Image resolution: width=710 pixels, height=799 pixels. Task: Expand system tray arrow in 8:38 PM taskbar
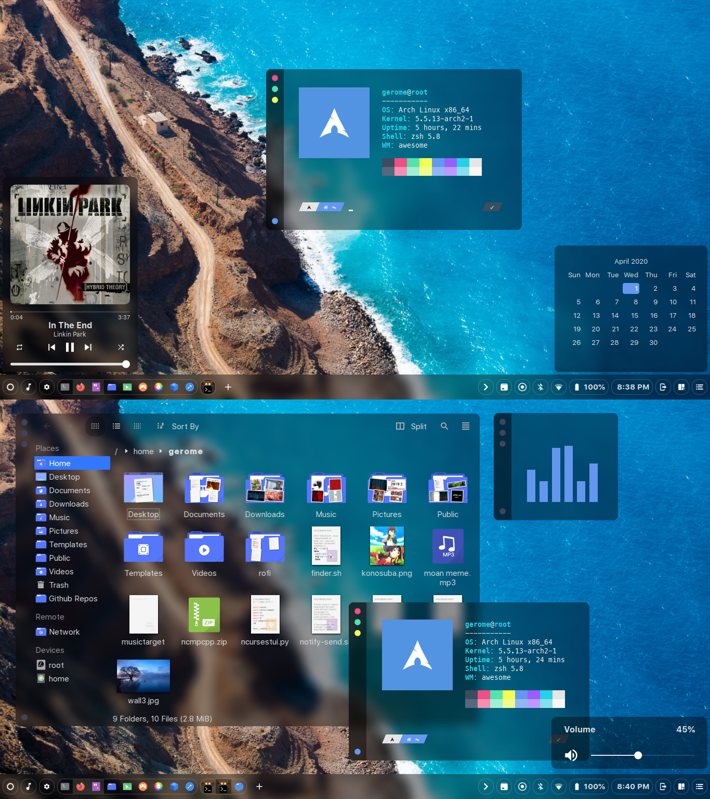[x=485, y=387]
